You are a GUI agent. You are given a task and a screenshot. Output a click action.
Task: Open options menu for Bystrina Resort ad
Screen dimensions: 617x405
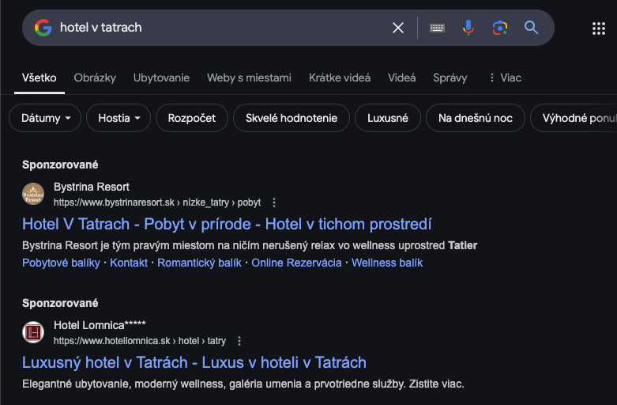274,202
